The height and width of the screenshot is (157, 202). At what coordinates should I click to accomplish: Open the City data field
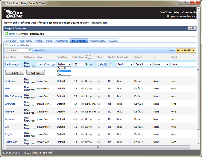click(x=7, y=127)
